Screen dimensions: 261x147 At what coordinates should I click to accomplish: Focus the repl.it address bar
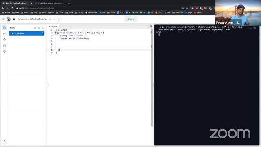click(x=98, y=8)
